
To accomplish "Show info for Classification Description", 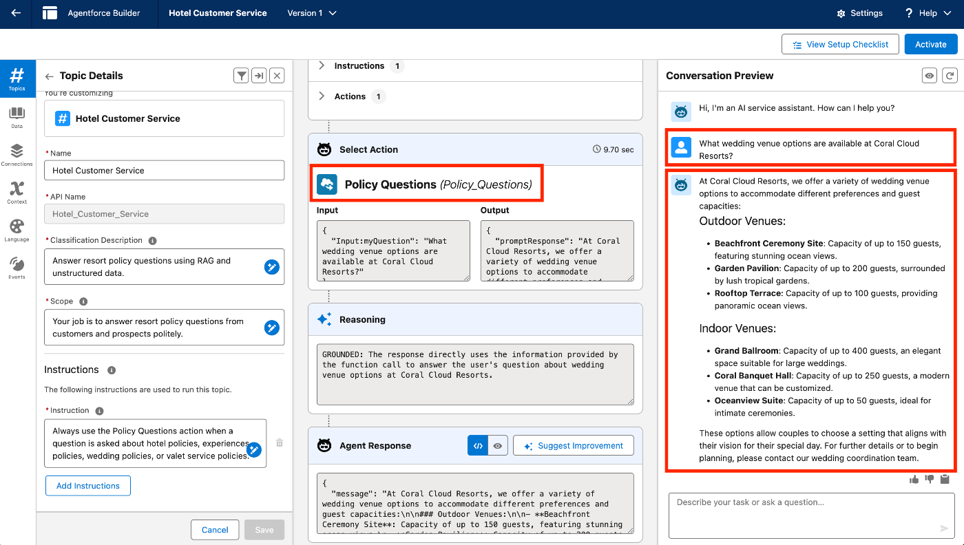I will pos(152,241).
